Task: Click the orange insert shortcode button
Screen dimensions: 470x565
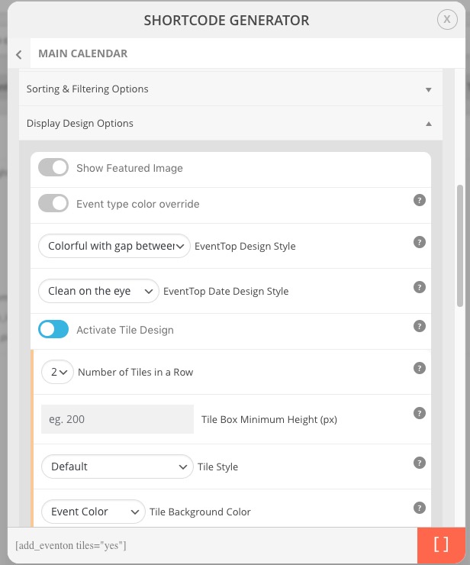Action: point(440,545)
